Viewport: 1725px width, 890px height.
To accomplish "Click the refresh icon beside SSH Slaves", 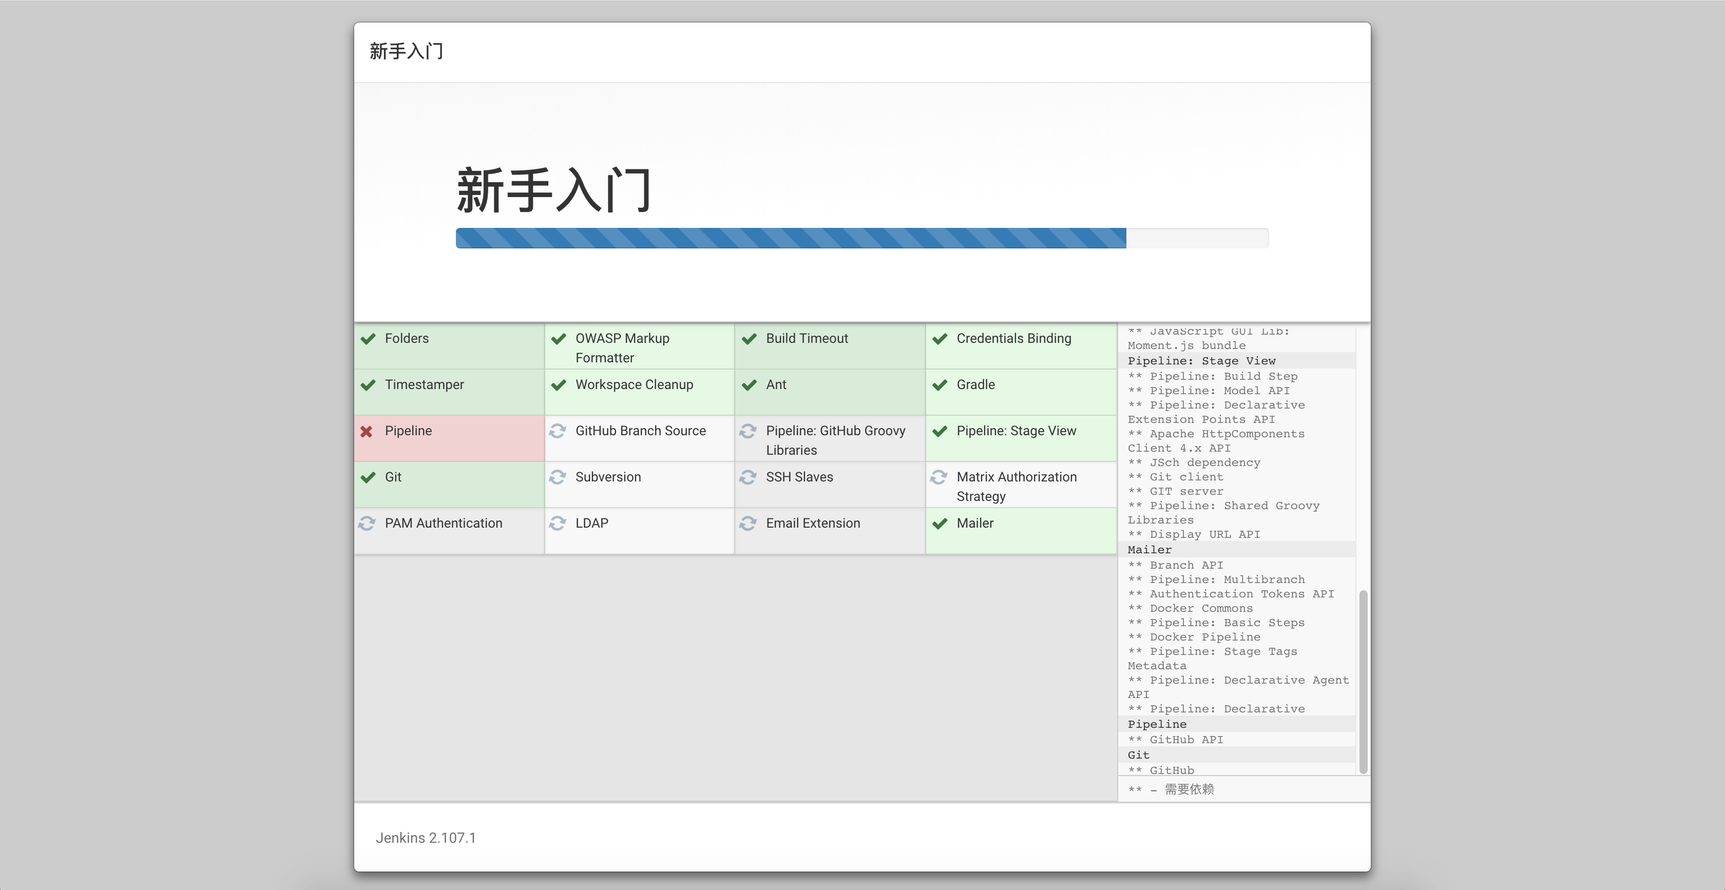I will 748,477.
